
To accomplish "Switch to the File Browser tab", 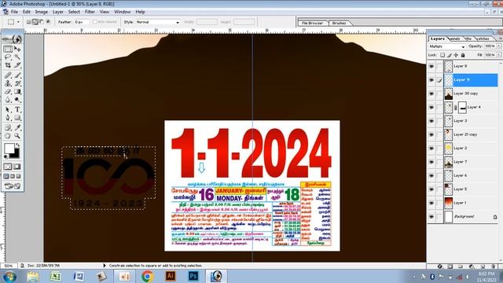I will click(313, 23).
